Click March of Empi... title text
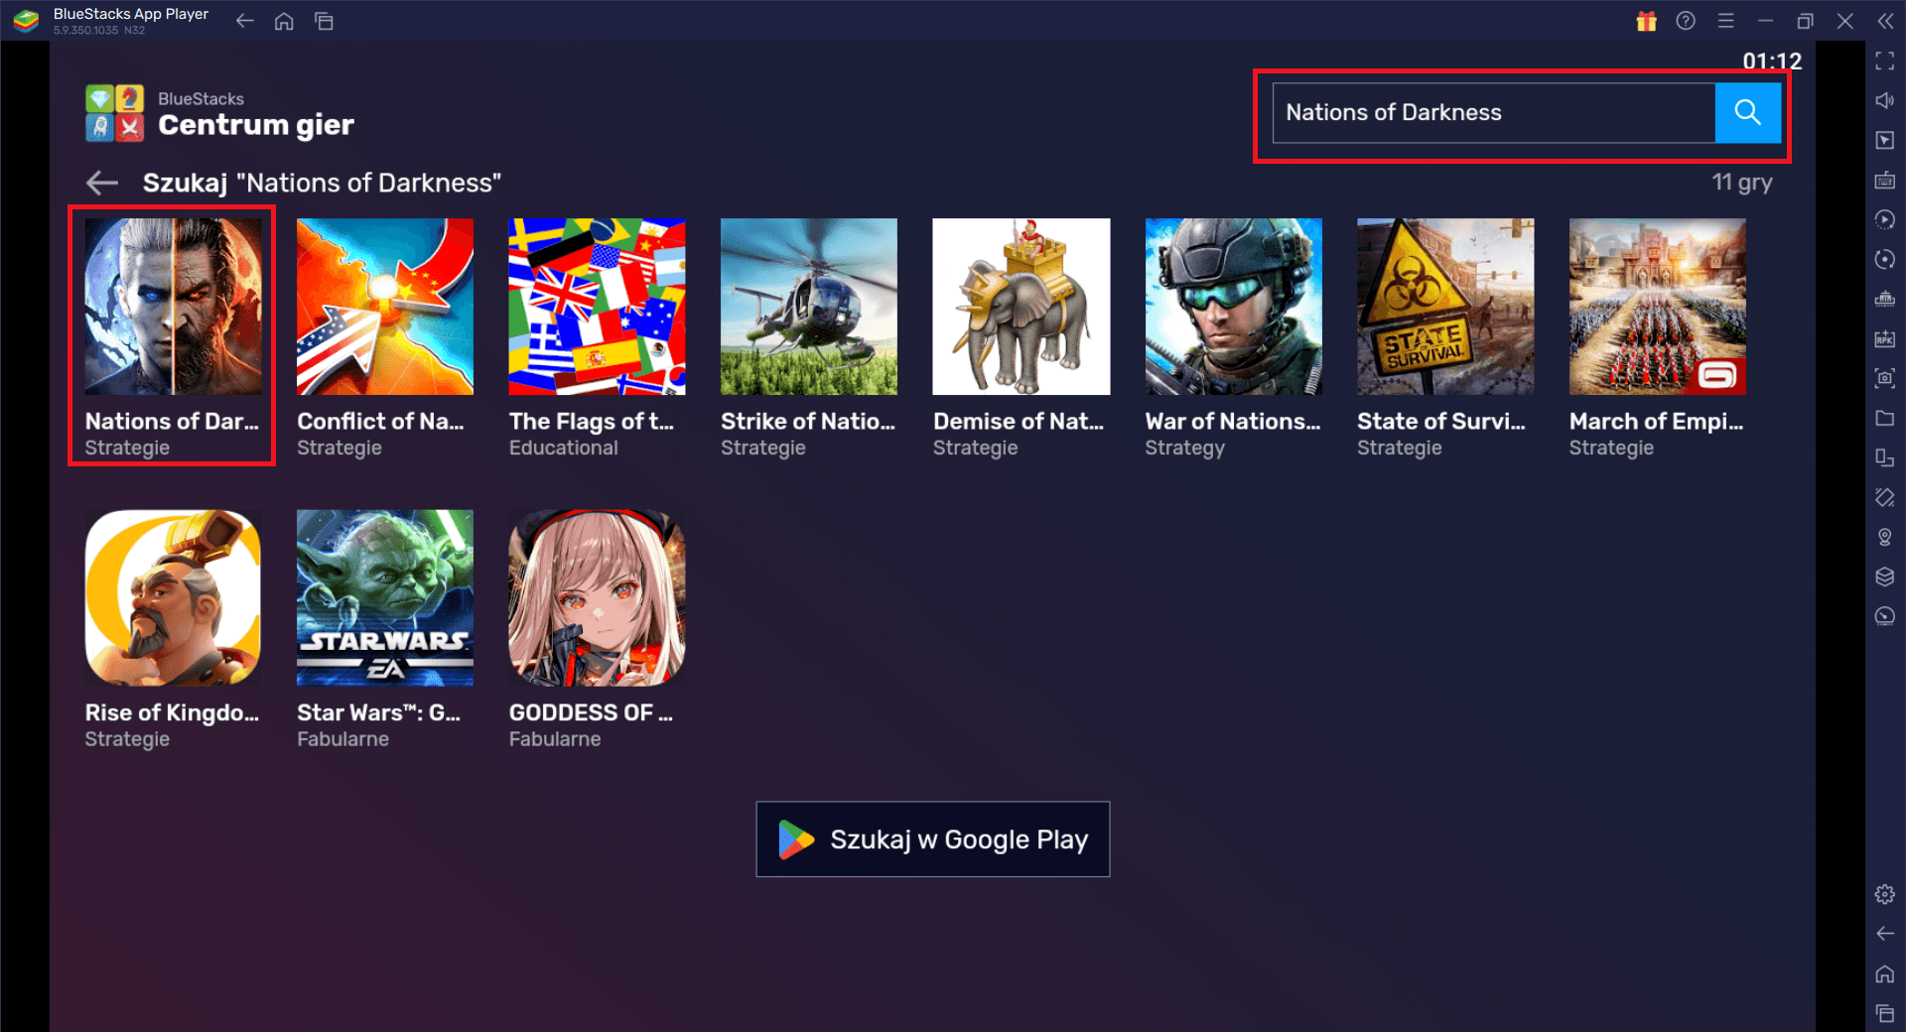This screenshot has width=1906, height=1032. pos(1656,422)
